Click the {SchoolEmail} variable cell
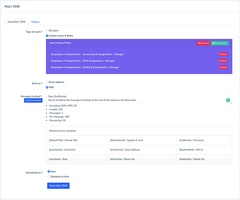Screen dimensions: 240x200 [142, 140]
